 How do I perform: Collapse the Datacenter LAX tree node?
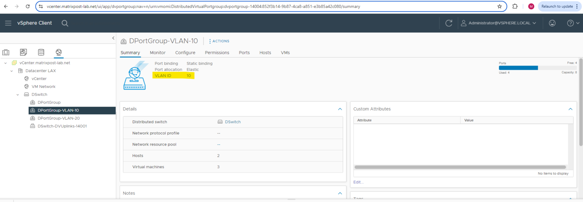(x=12, y=71)
